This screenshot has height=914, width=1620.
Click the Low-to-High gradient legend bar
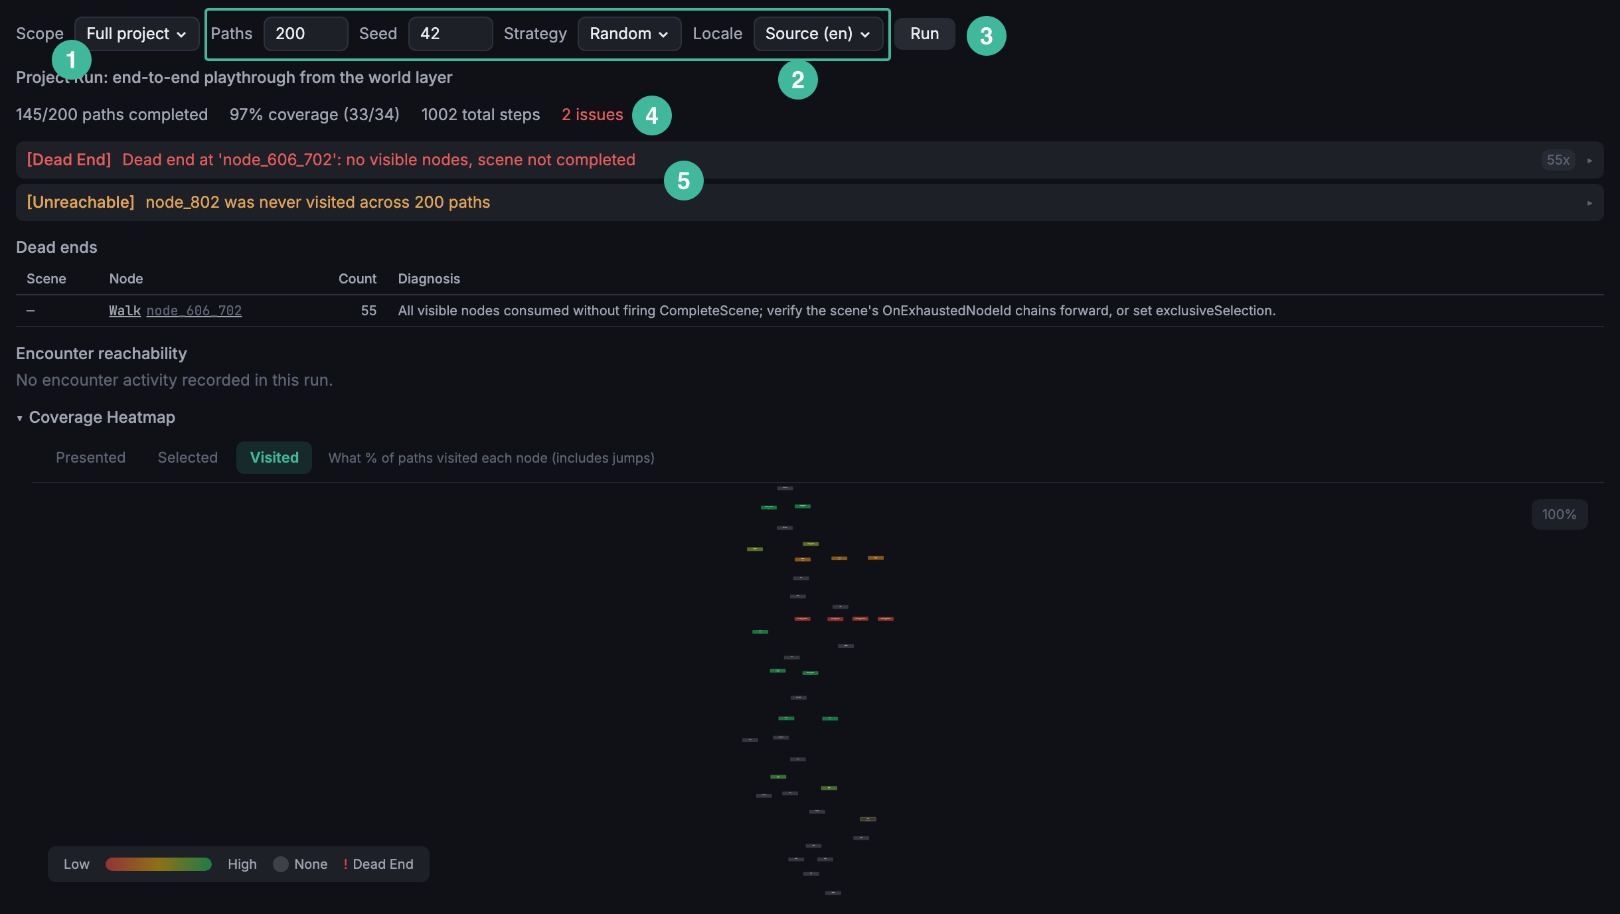pos(159,864)
